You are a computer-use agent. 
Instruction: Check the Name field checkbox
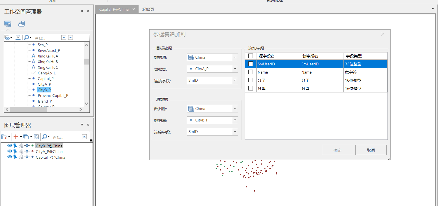[250, 72]
